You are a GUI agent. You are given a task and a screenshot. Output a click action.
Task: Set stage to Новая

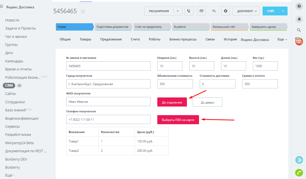point(75,27)
